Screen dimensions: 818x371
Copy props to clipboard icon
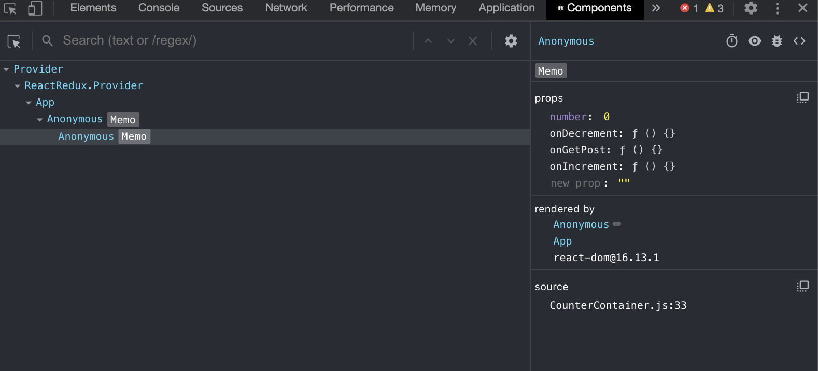pyautogui.click(x=802, y=97)
